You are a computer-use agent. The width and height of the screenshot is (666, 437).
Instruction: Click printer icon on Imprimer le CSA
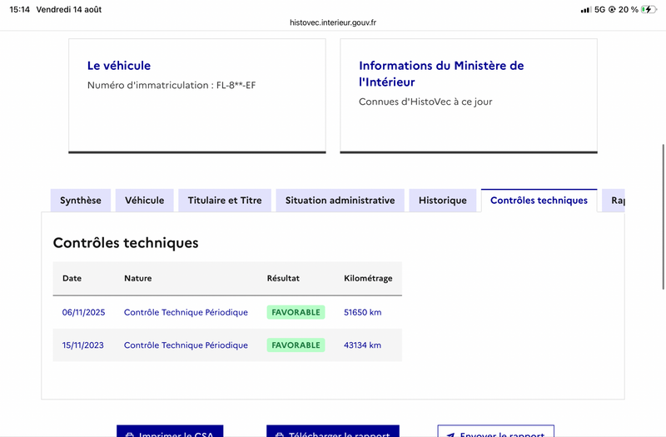(130, 435)
